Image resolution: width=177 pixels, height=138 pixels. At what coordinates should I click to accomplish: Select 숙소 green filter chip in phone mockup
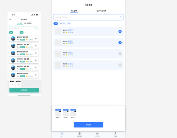pos(22,32)
